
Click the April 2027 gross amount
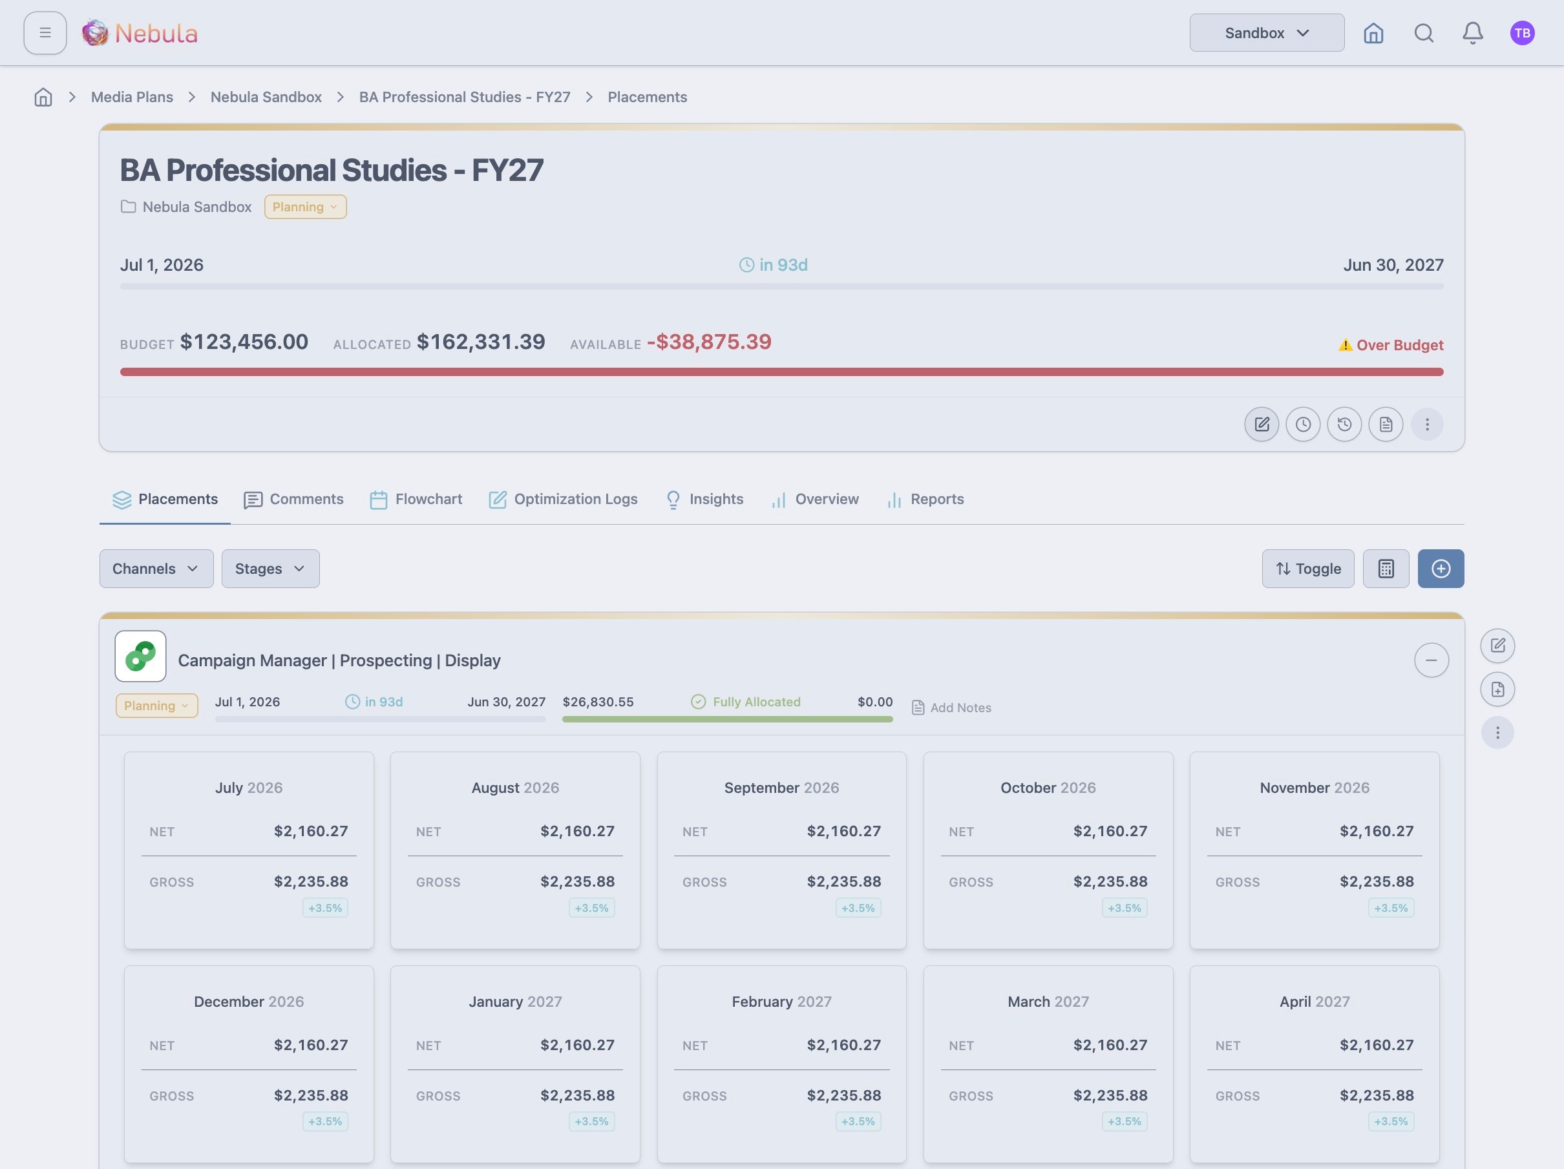[1377, 1095]
